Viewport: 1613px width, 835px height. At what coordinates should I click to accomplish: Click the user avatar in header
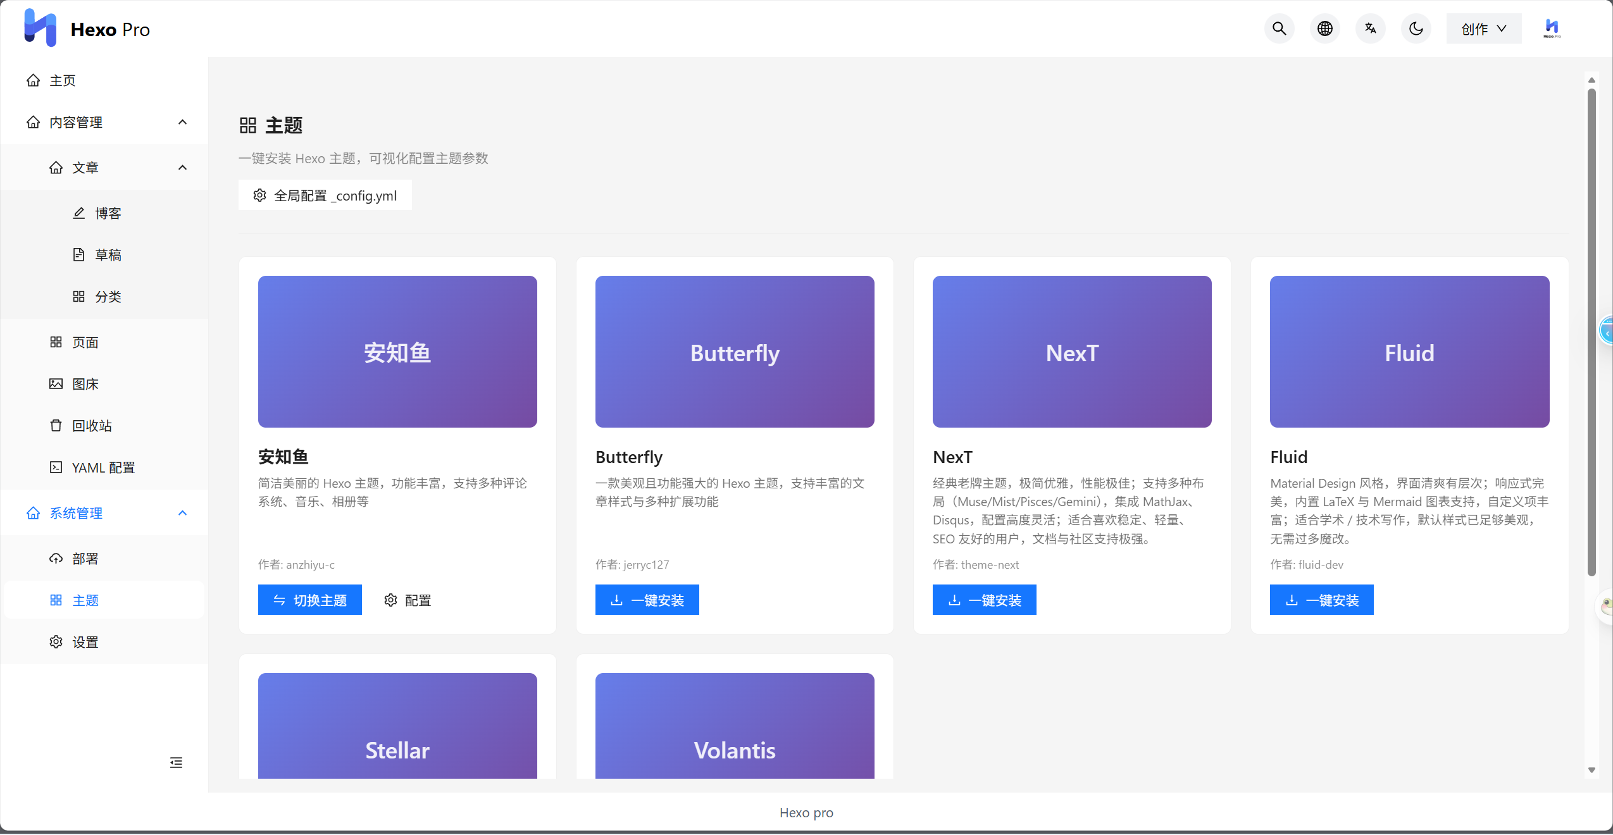pyautogui.click(x=1552, y=29)
